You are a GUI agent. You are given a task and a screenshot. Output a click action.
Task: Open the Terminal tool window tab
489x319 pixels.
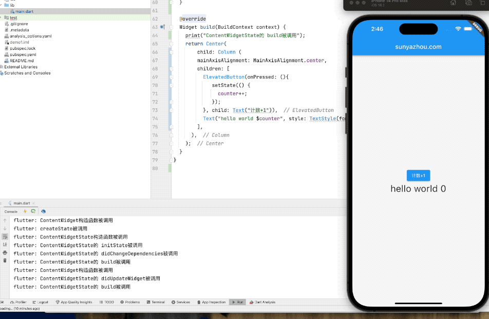click(x=155, y=302)
